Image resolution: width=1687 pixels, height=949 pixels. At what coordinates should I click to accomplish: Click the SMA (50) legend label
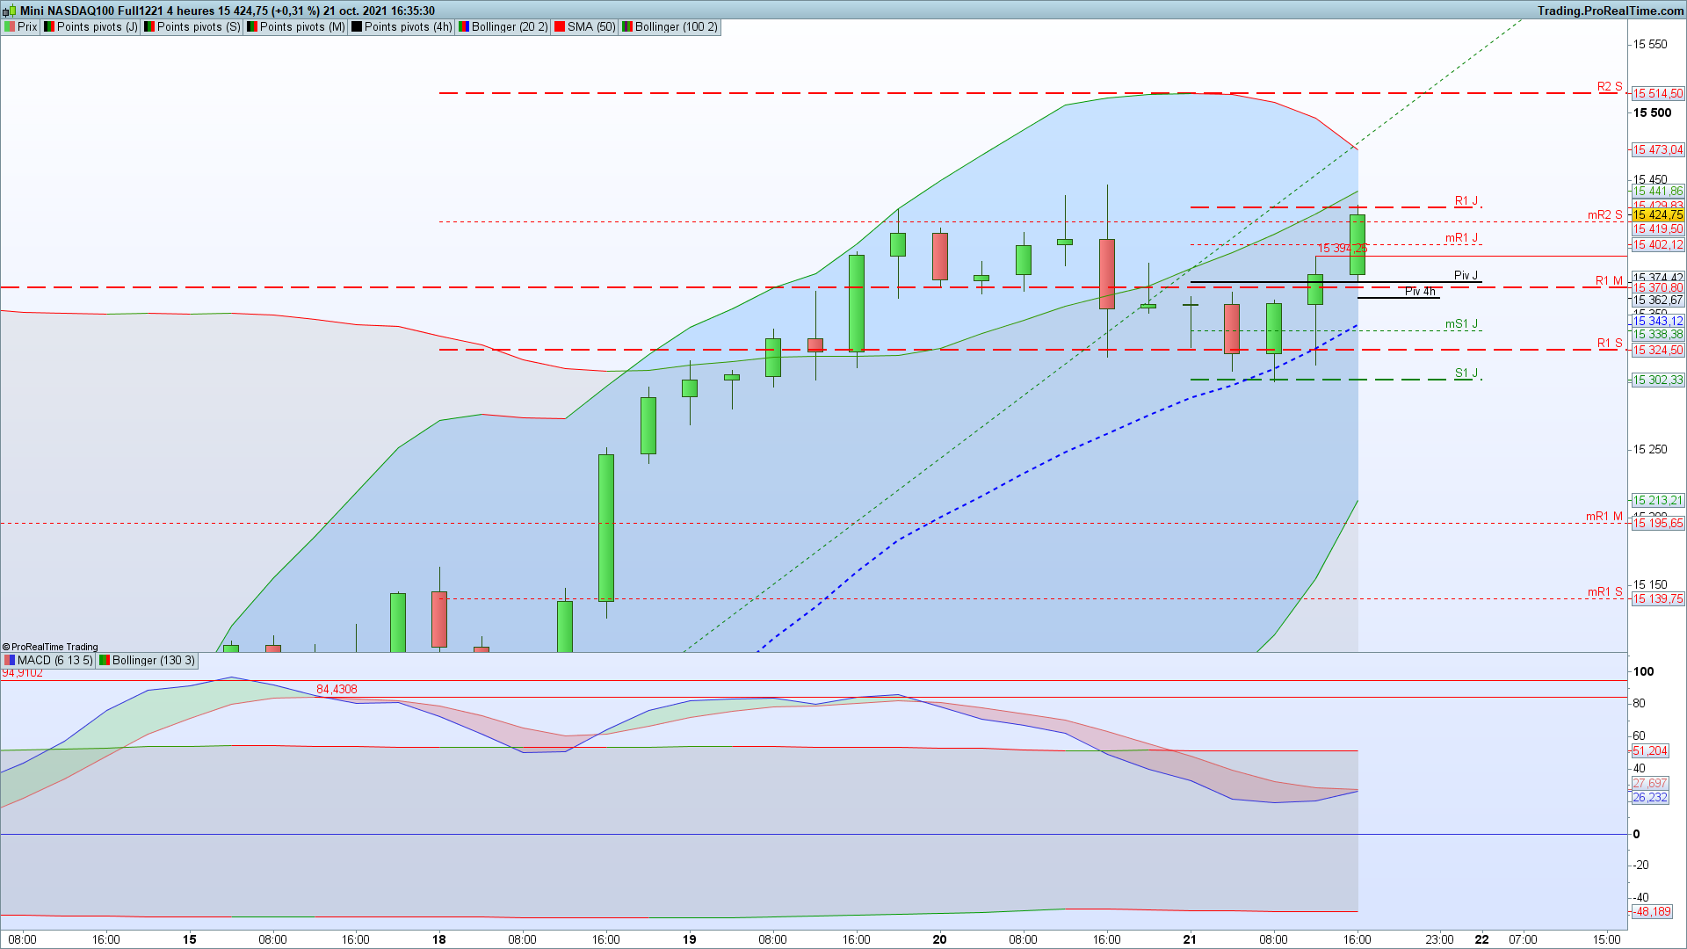pyautogui.click(x=590, y=27)
